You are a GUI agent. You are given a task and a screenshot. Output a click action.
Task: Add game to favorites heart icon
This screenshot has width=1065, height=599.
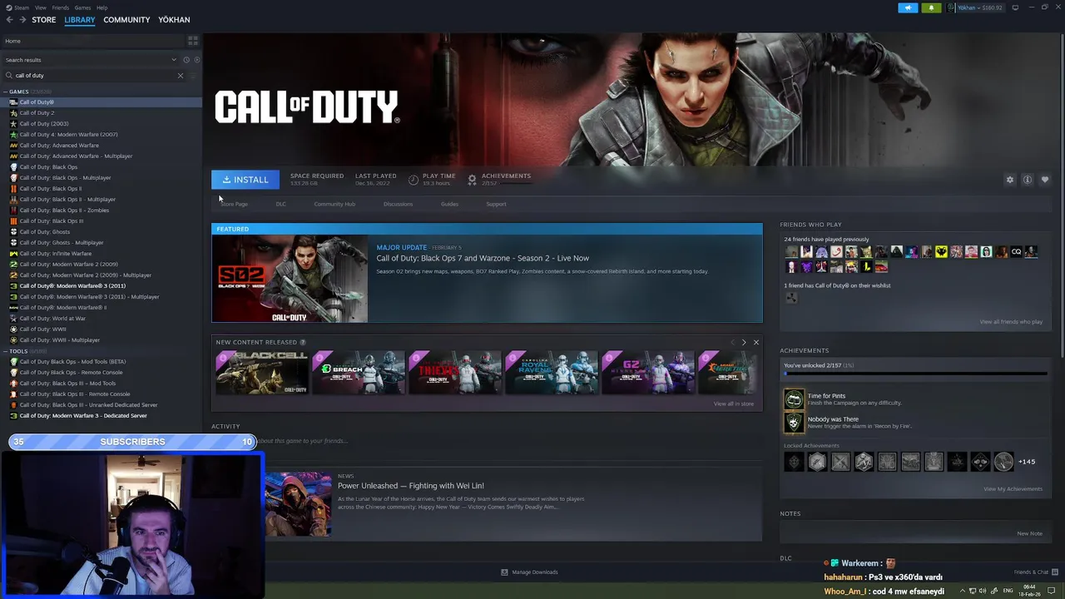tap(1045, 180)
